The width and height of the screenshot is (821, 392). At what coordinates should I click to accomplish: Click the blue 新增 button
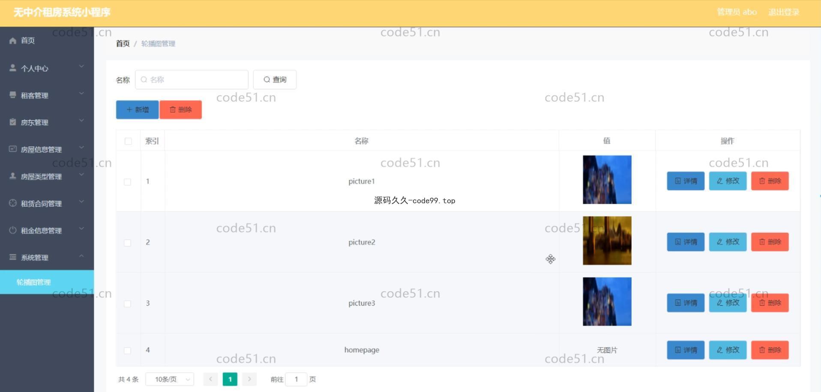coord(137,110)
